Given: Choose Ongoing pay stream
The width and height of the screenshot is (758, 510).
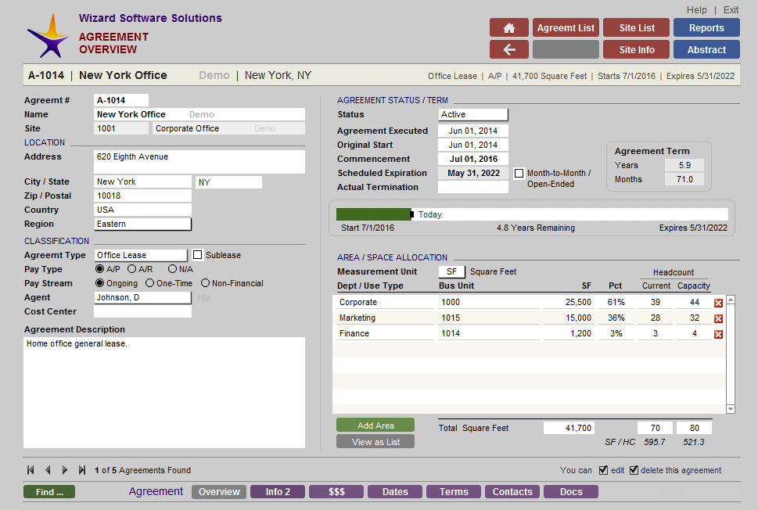Looking at the screenshot, I should 99,283.
